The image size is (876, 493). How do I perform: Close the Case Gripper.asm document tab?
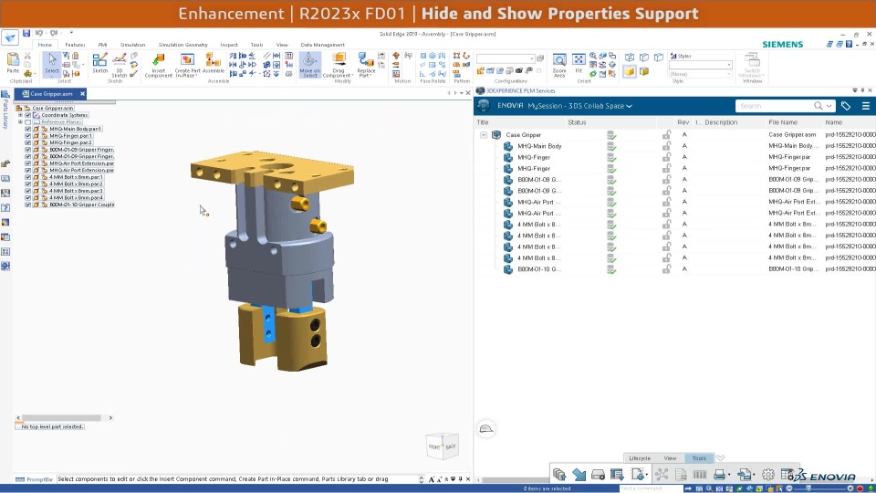83,94
